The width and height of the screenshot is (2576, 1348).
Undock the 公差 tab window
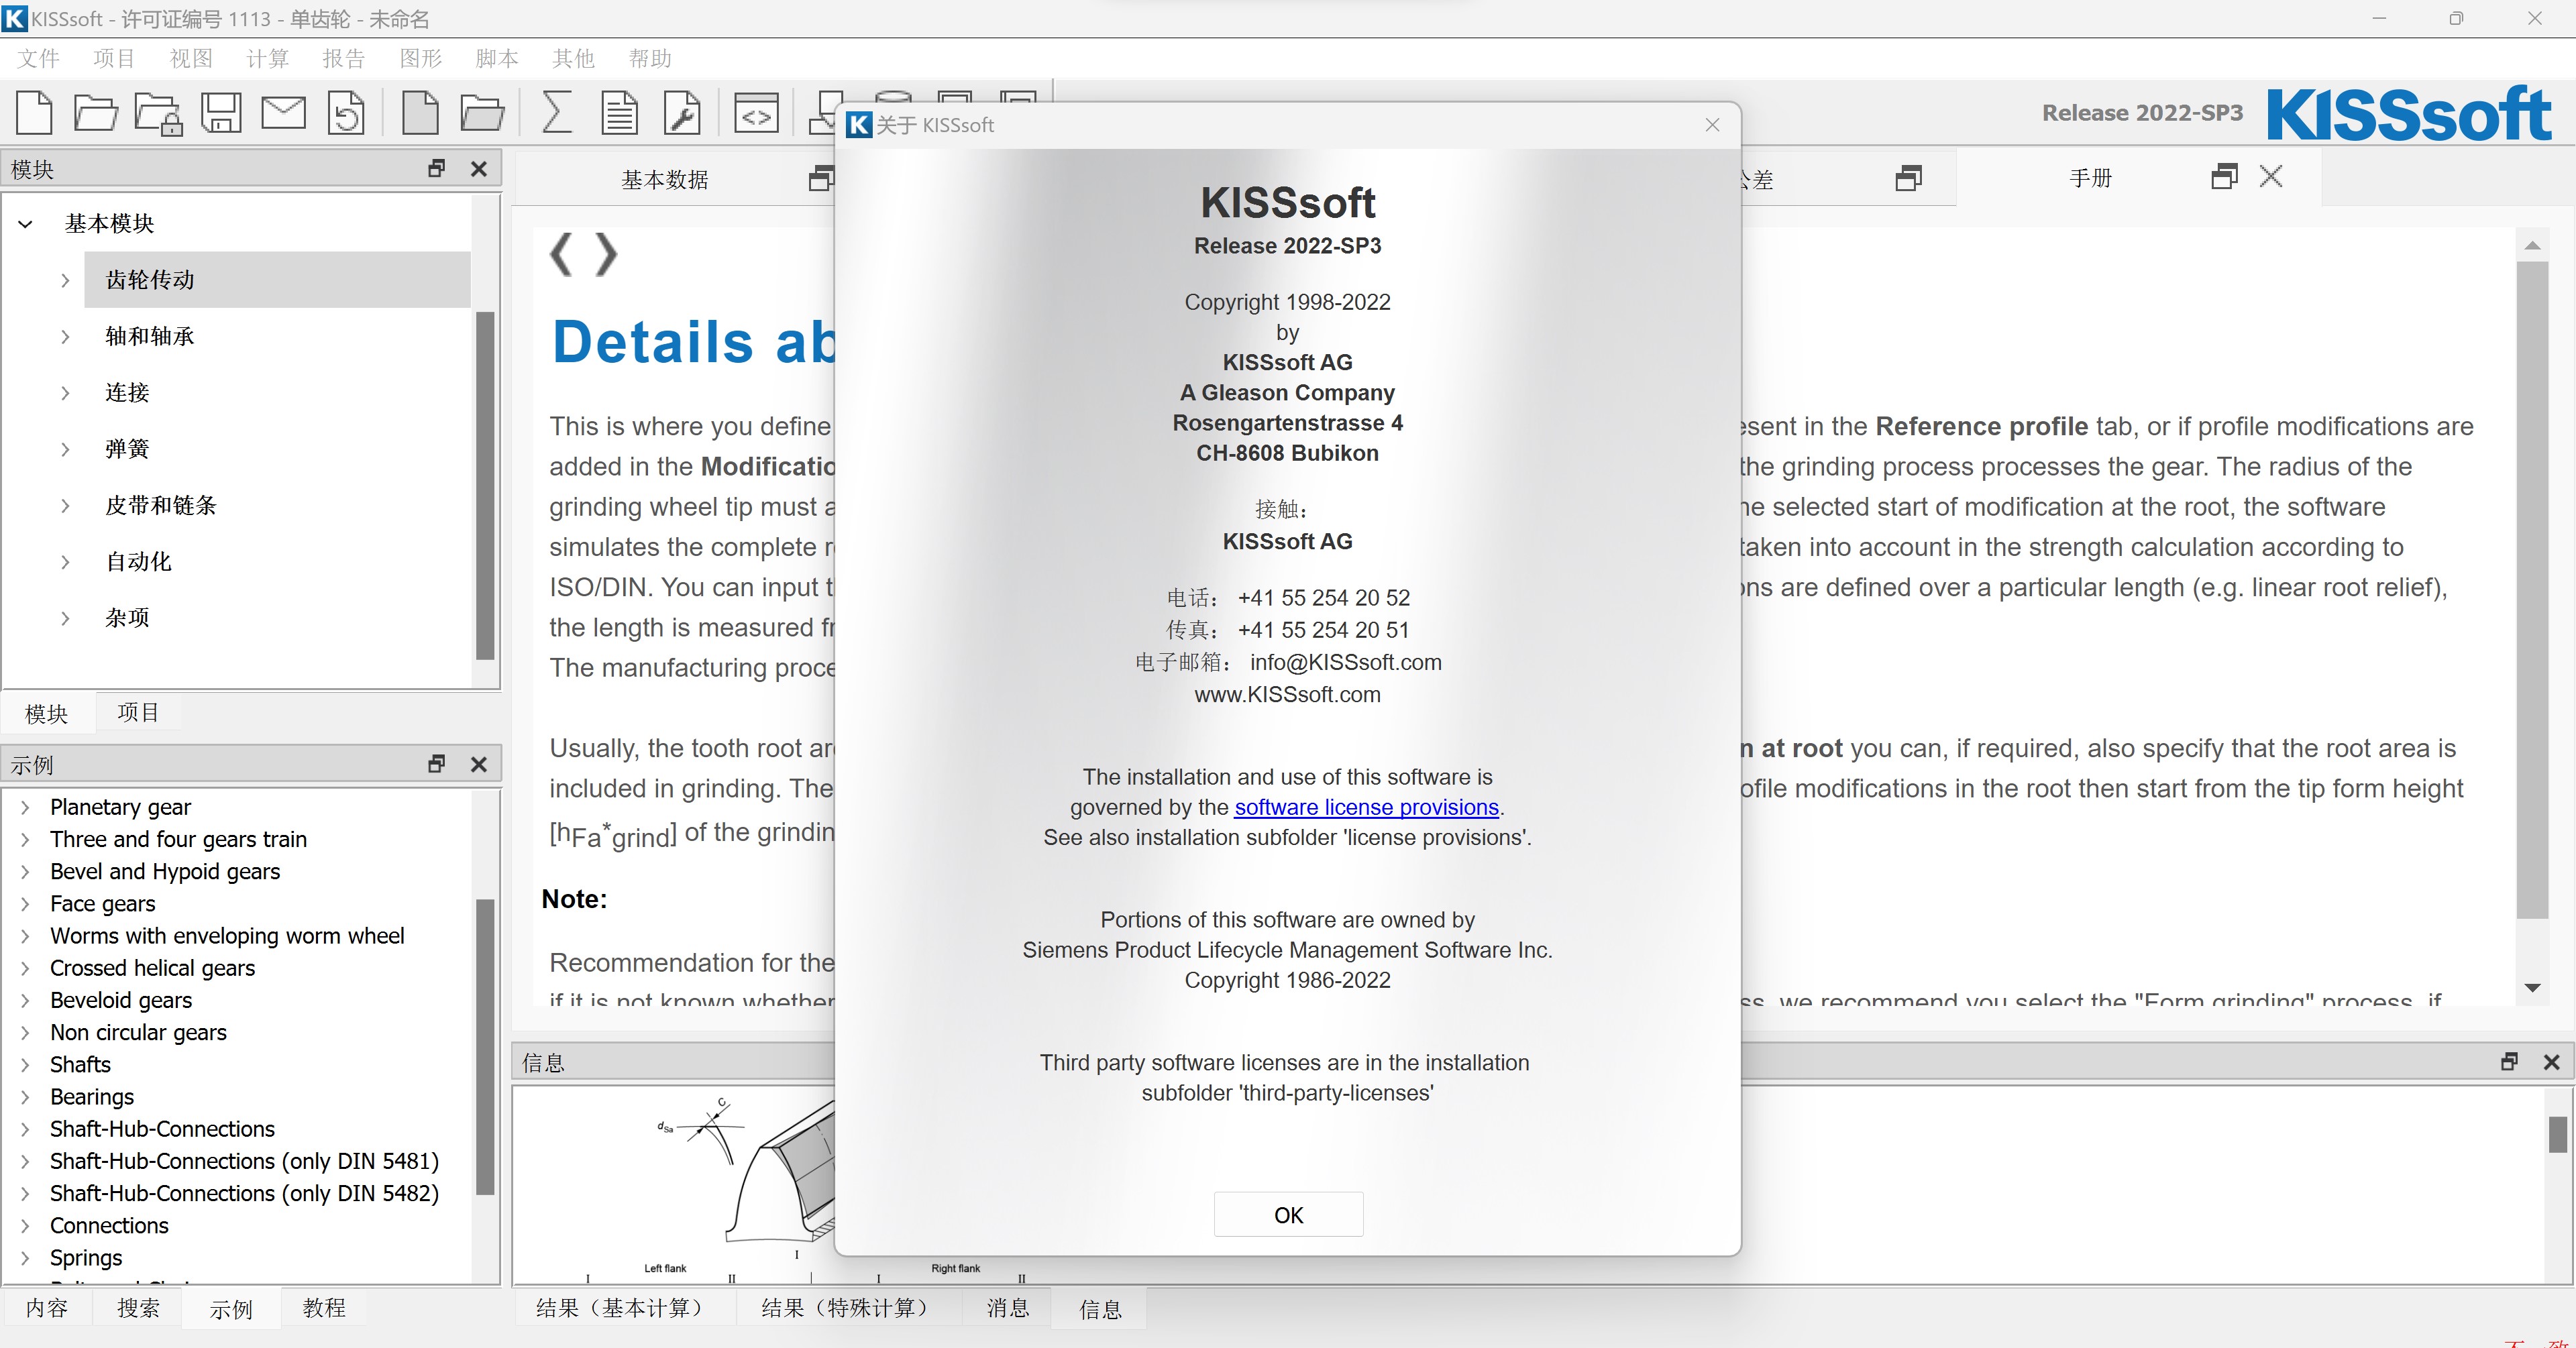(1909, 179)
